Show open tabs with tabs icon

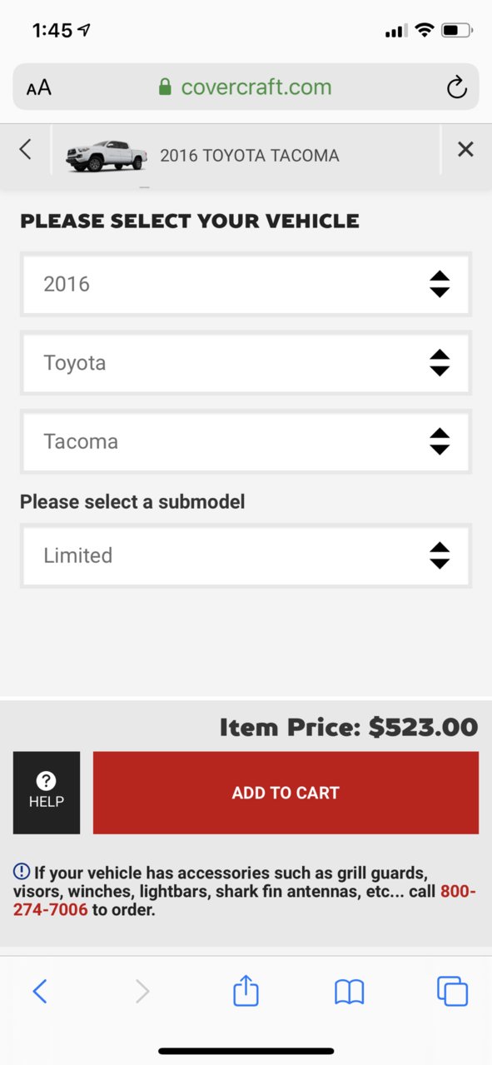point(452,991)
